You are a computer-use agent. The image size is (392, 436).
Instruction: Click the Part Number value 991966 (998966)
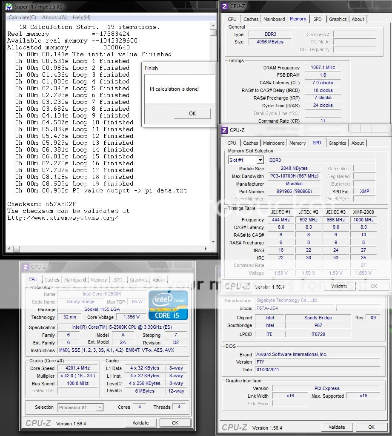(294, 191)
